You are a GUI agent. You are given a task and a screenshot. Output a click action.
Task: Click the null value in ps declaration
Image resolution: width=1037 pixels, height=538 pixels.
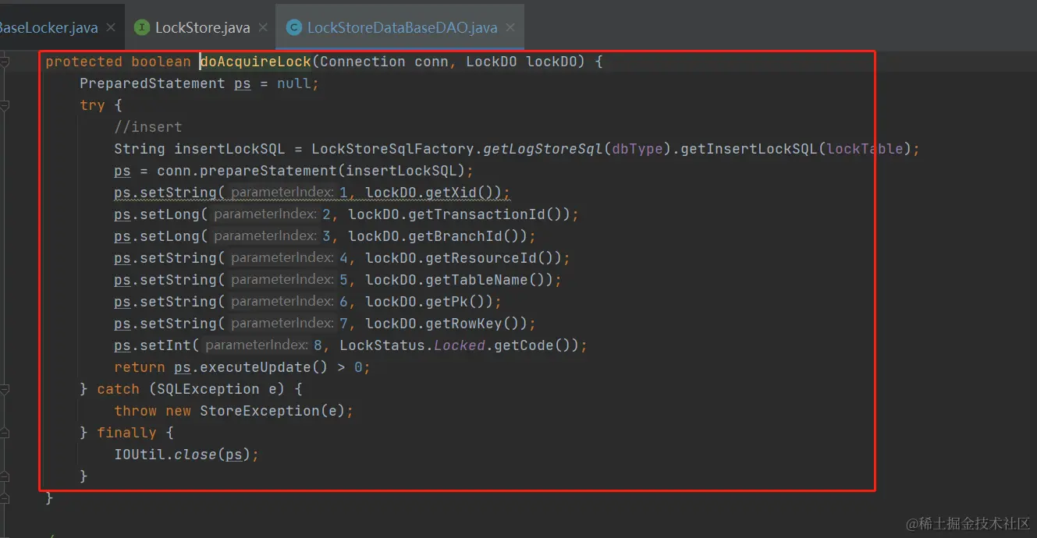(x=294, y=83)
